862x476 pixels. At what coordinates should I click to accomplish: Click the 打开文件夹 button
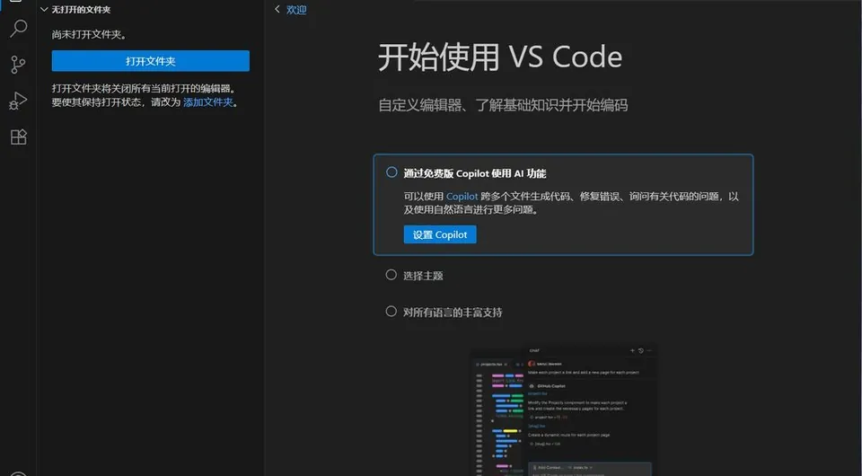[x=151, y=61]
